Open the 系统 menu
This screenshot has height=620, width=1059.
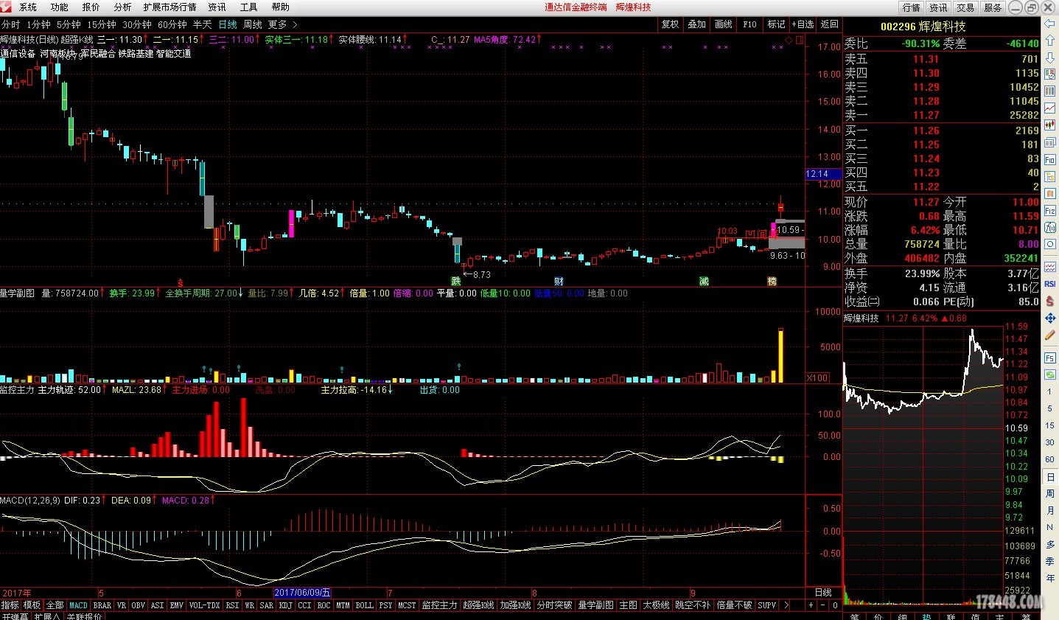pyautogui.click(x=28, y=7)
